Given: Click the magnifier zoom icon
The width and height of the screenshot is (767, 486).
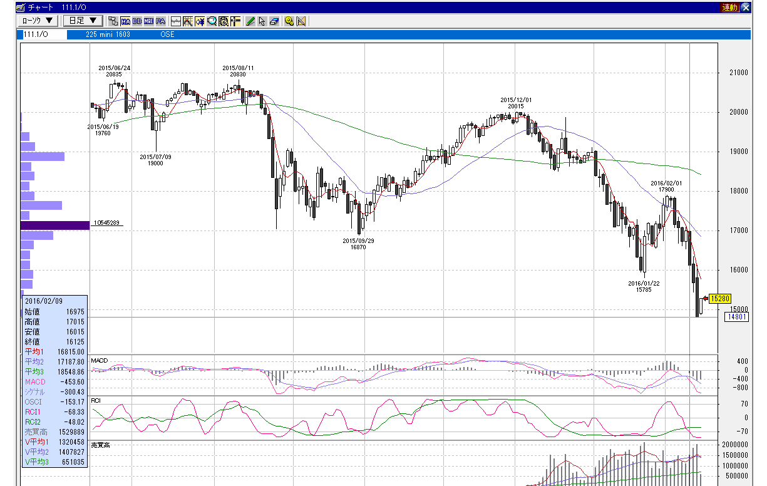Looking at the screenshot, I should click(212, 21).
